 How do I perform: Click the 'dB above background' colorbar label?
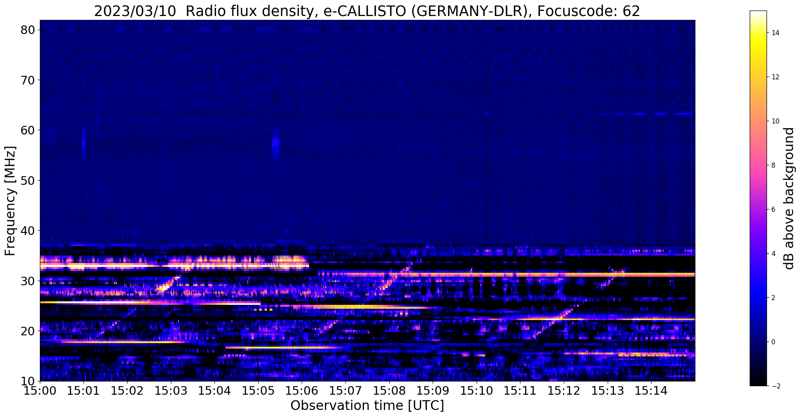(789, 198)
